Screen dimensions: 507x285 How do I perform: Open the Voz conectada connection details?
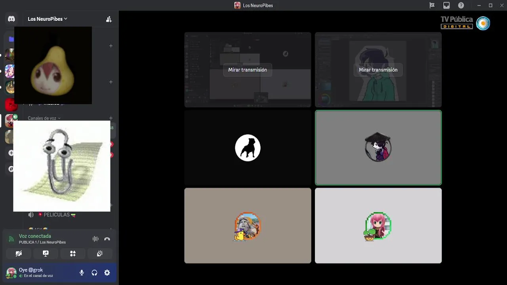35,236
